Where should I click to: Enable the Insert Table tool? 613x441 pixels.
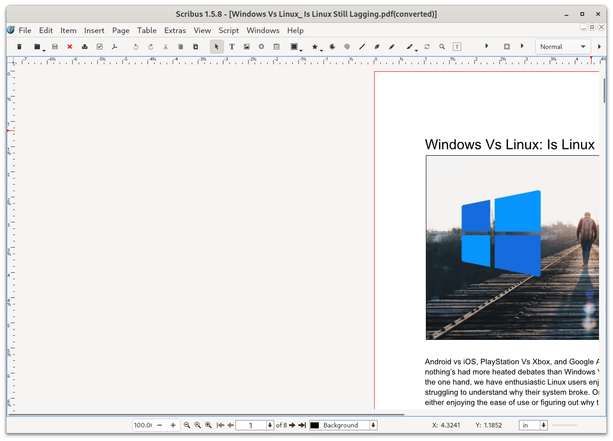click(276, 47)
